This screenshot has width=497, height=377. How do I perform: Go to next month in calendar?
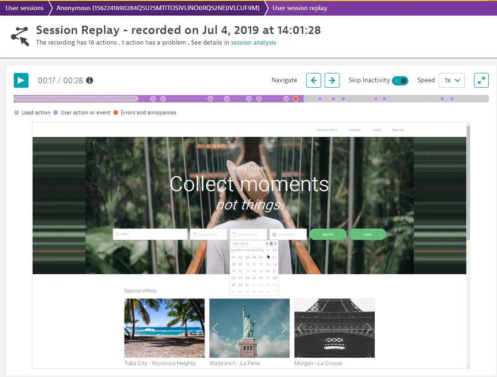(x=276, y=243)
